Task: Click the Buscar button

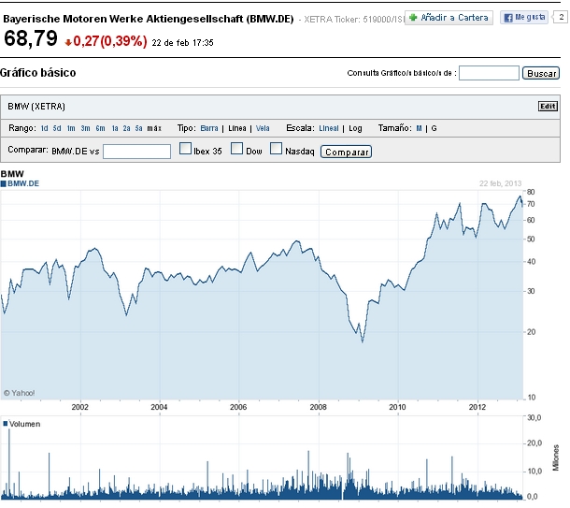Action: click(541, 73)
